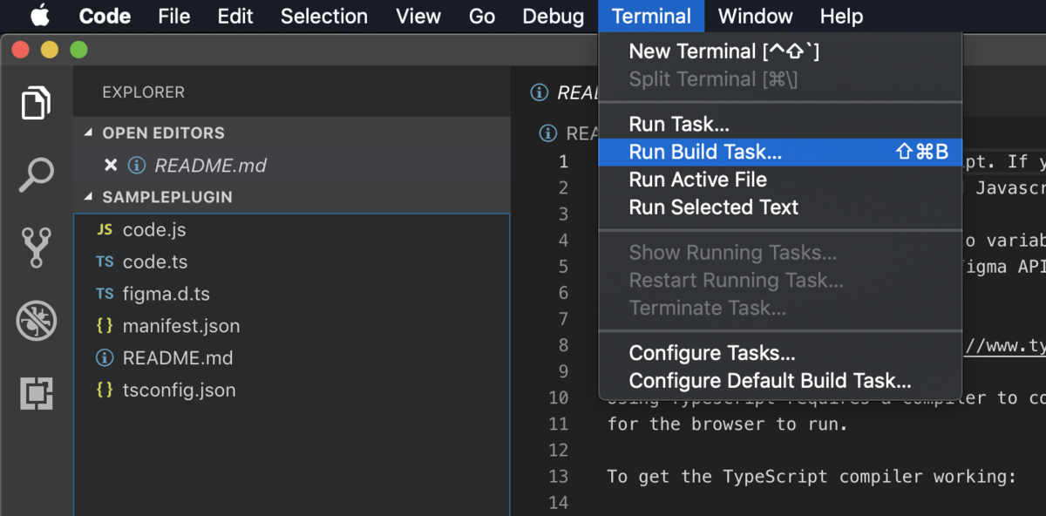Choose New Terminal from the menu
Image resolution: width=1046 pixels, height=516 pixels.
[x=780, y=51]
